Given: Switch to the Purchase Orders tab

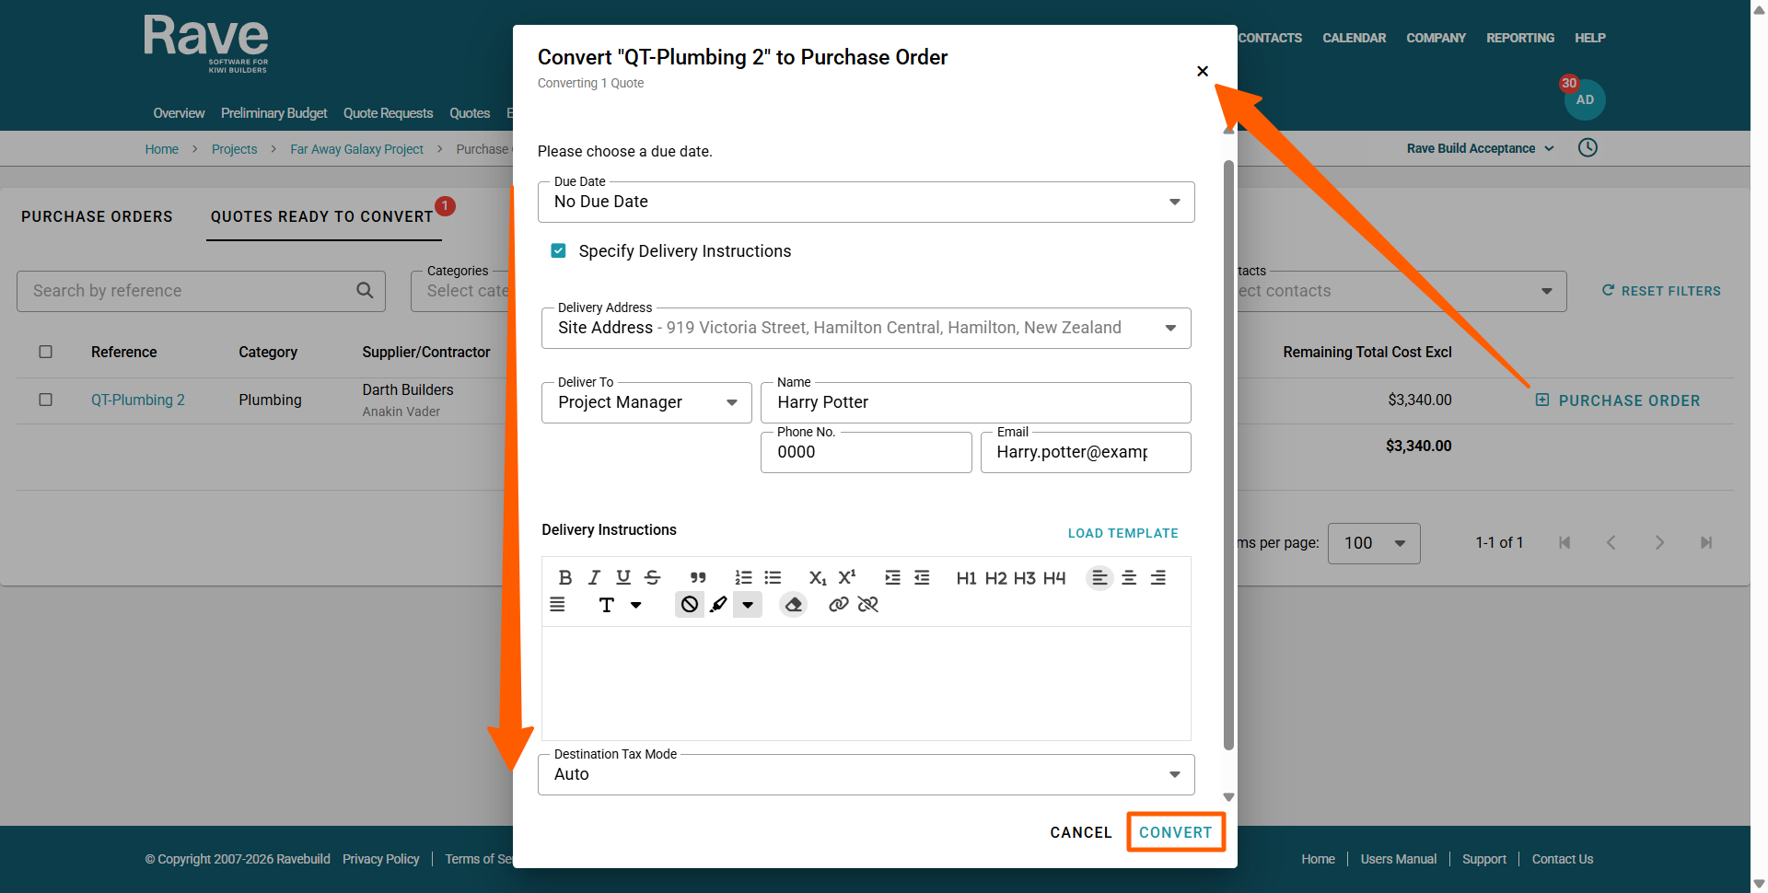Looking at the screenshot, I should point(97,216).
